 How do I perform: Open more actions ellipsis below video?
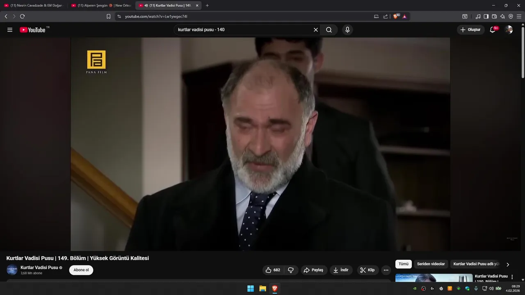(x=386, y=270)
